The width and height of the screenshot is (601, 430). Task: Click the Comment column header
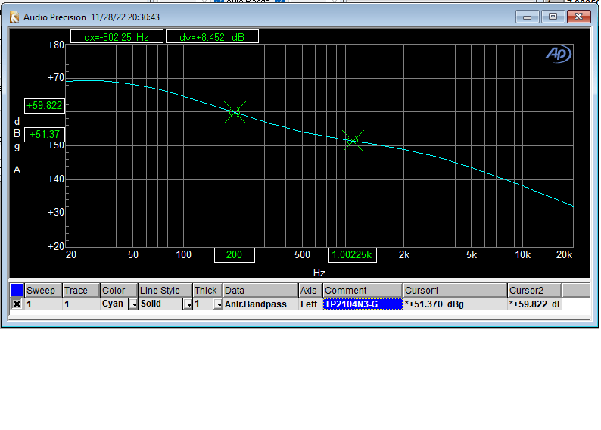point(363,291)
